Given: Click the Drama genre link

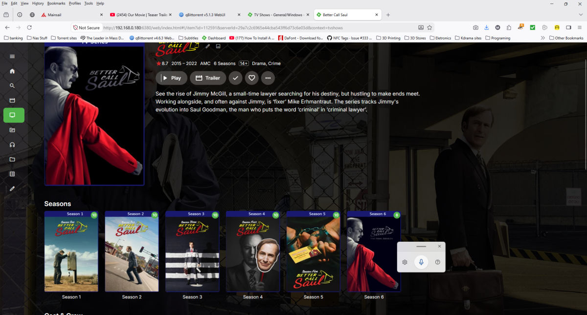Looking at the screenshot, I should (259, 63).
